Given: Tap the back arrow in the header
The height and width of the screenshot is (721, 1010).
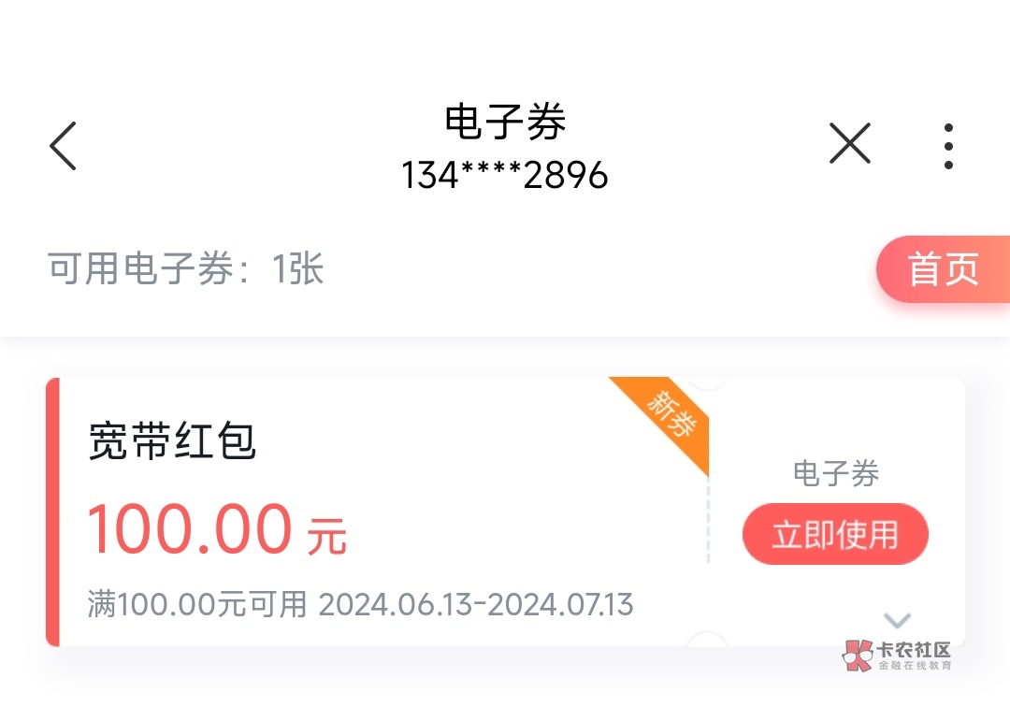Looking at the screenshot, I should [63, 146].
